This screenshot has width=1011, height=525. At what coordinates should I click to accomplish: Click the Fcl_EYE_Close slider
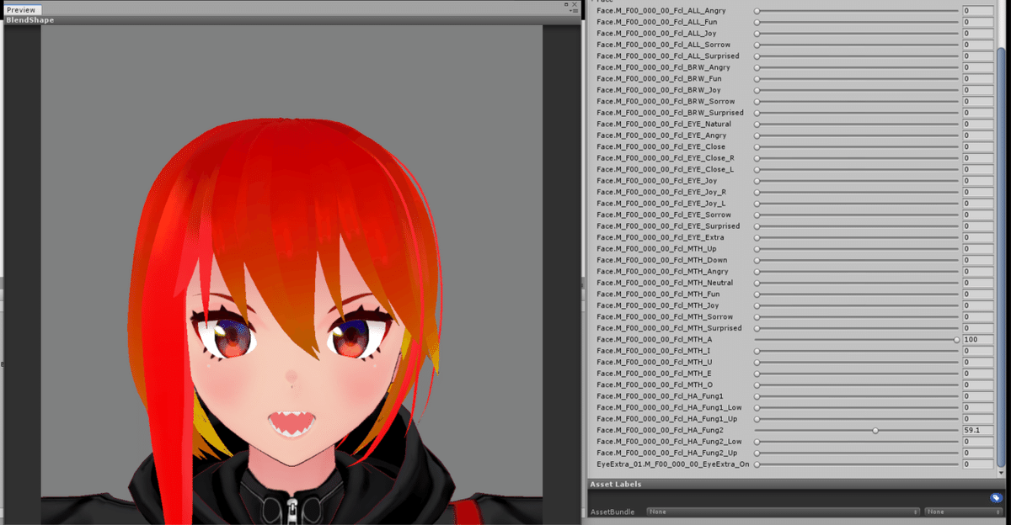tap(857, 147)
